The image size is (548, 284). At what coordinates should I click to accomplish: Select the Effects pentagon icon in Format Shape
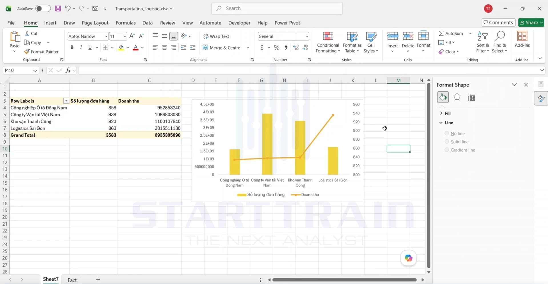[457, 97]
